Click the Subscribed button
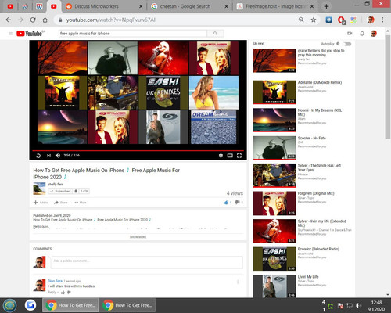 [x=60, y=191]
